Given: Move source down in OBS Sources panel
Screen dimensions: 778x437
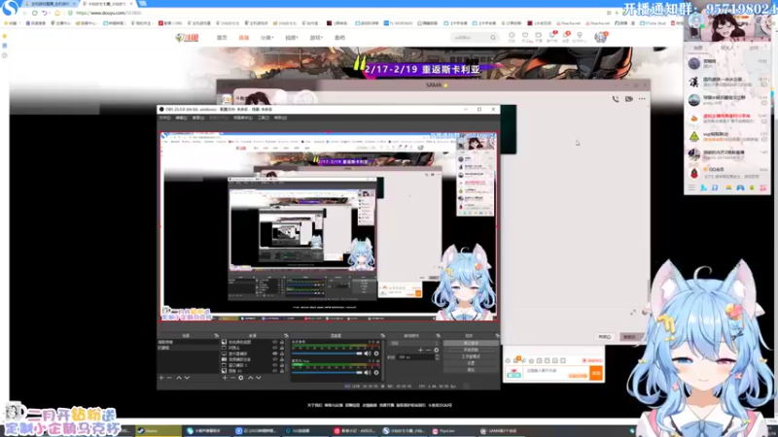Looking at the screenshot, I should [x=258, y=378].
